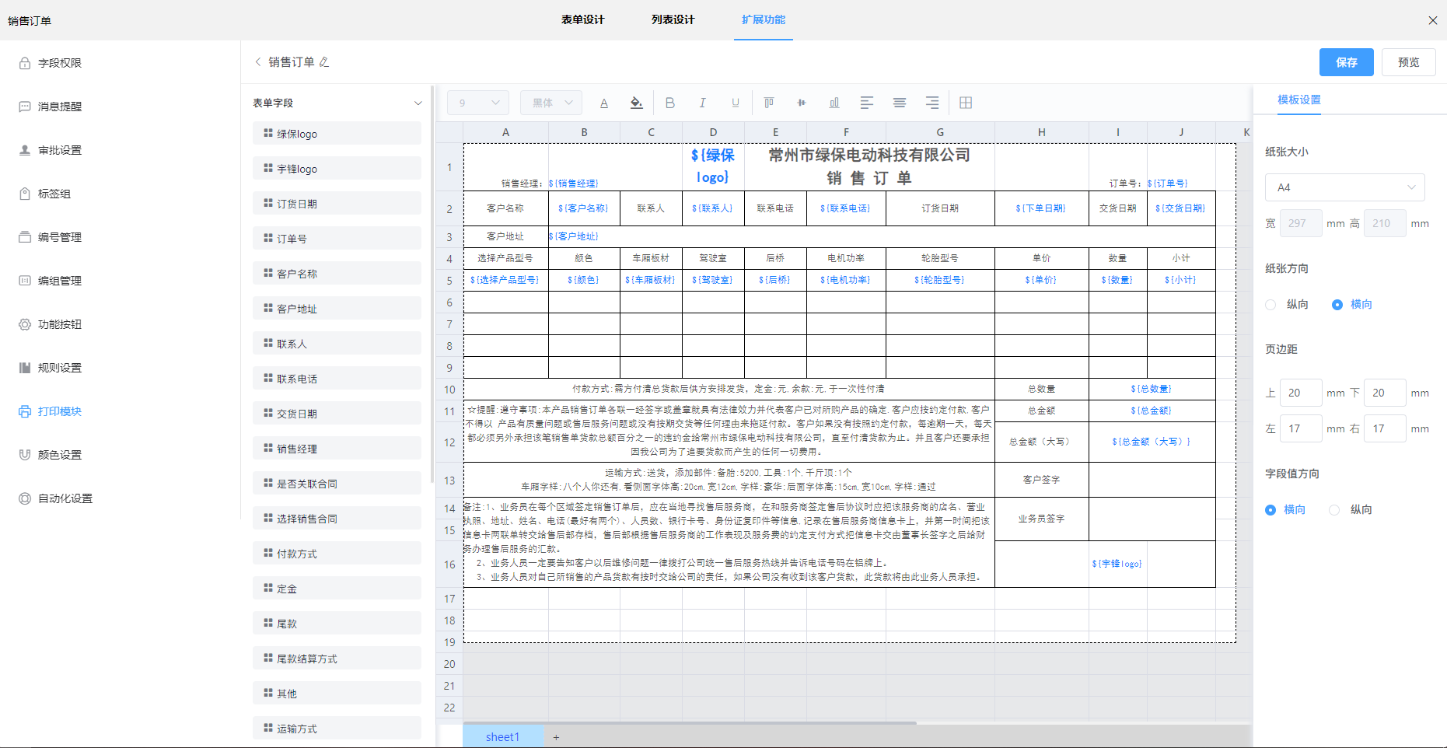Center text horizontally
1447x748 pixels.
click(900, 103)
